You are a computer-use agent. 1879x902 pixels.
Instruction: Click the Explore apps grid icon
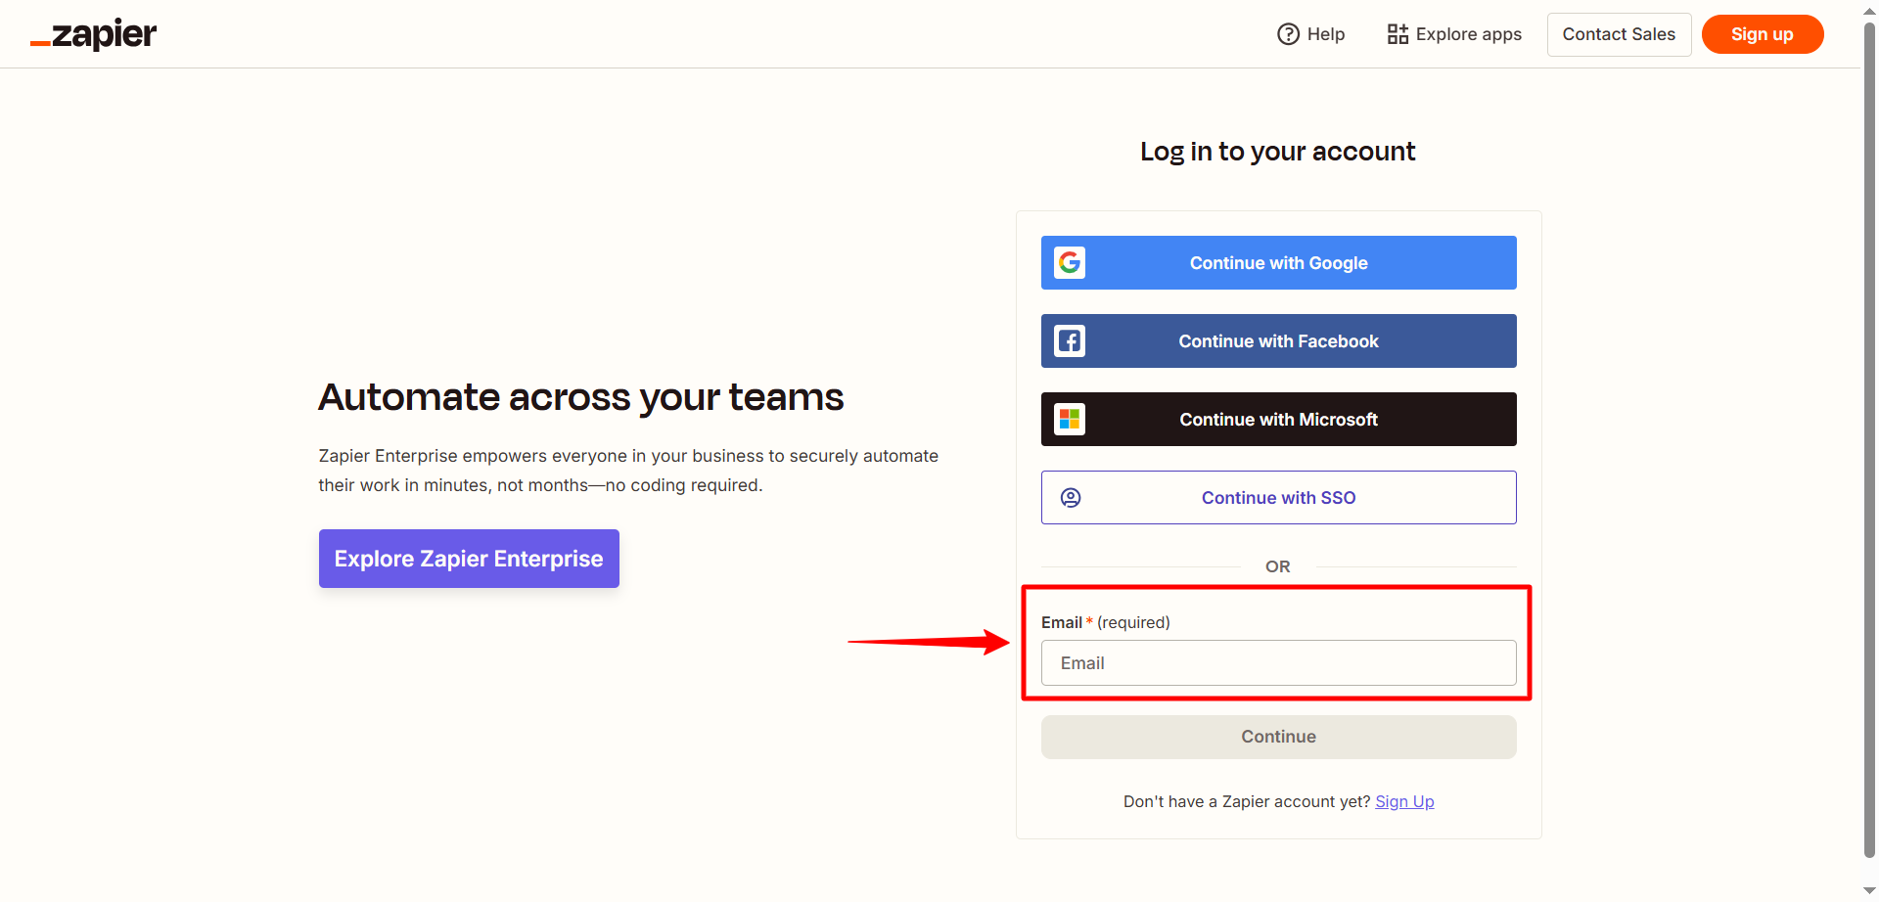click(1398, 34)
